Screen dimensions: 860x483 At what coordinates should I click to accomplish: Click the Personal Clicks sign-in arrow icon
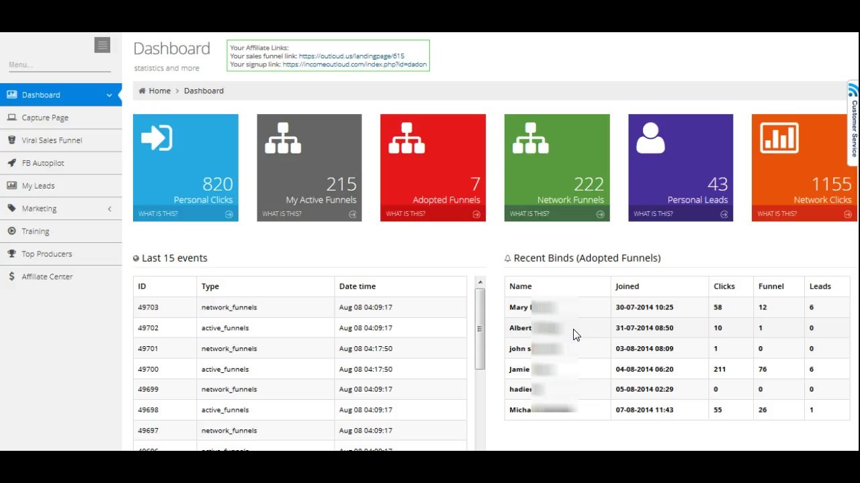pos(157,138)
